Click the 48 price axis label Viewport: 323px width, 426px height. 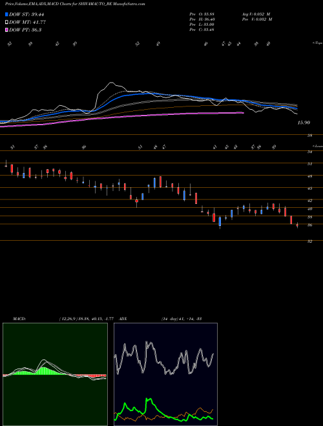(x=309, y=176)
